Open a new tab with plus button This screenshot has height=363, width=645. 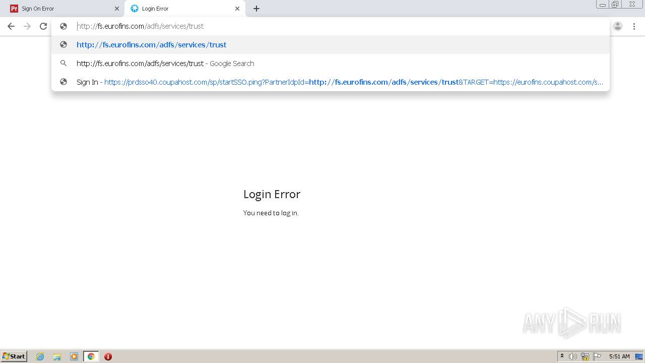(x=256, y=9)
